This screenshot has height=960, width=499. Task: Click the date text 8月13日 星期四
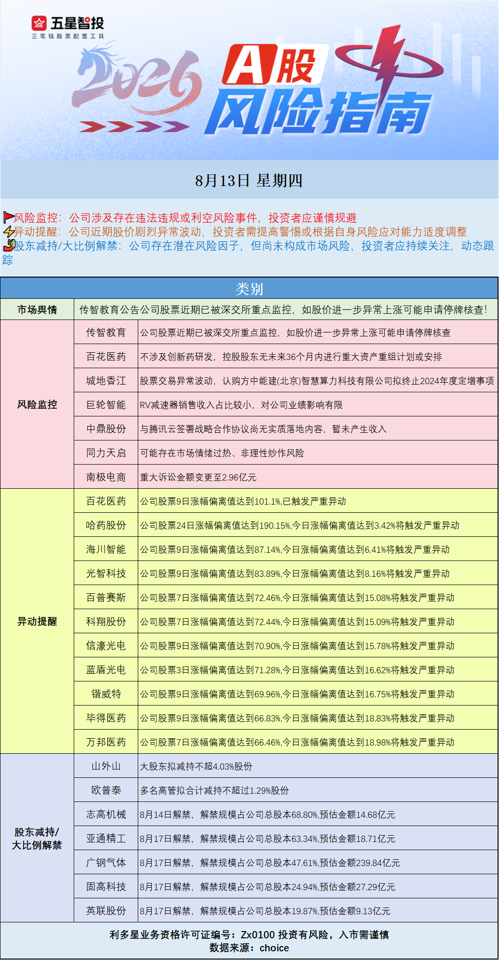pyautogui.click(x=249, y=181)
